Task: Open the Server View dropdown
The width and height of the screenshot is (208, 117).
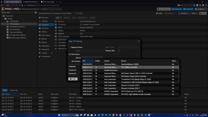Action: 17,12
